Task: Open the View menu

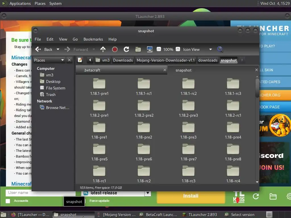Action: pyautogui.click(x=63, y=39)
